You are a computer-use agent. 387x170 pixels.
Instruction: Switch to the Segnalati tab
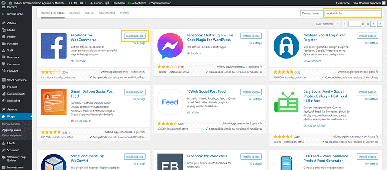coord(75,13)
